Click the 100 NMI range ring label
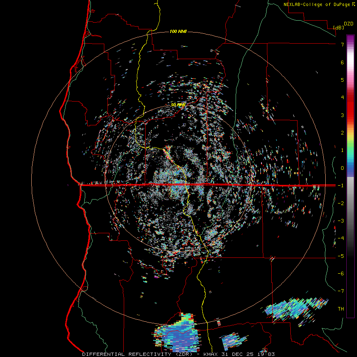The width and height of the screenshot is (357, 357). [178, 31]
